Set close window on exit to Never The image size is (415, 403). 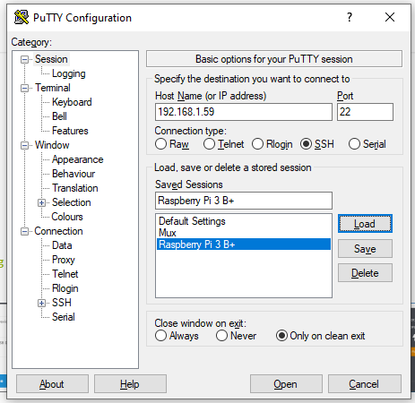coord(222,336)
